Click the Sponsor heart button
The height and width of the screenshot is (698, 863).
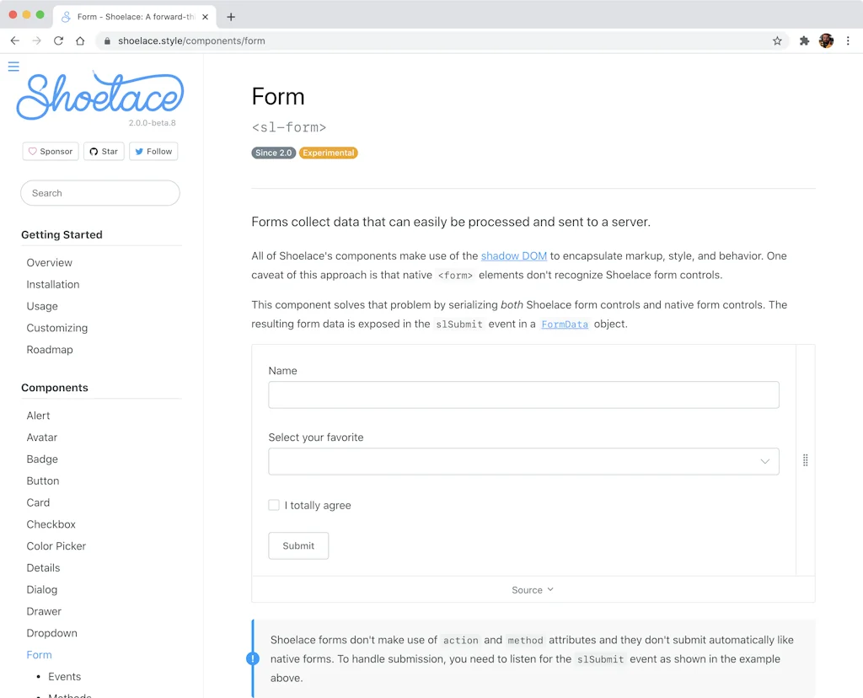50,151
